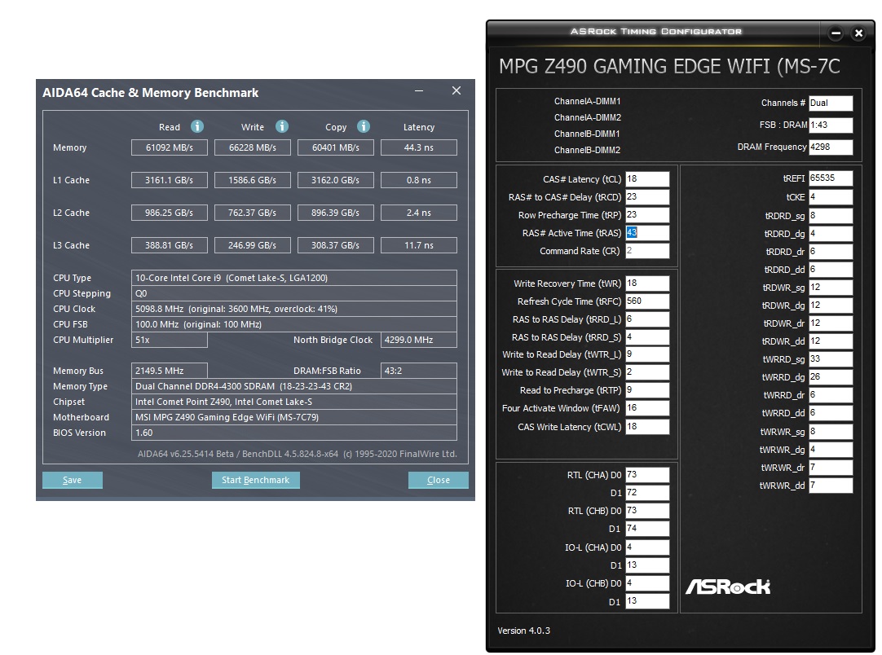Minimize the AIDA64 benchmark window
This screenshot has width=882, height=655.
419,90
